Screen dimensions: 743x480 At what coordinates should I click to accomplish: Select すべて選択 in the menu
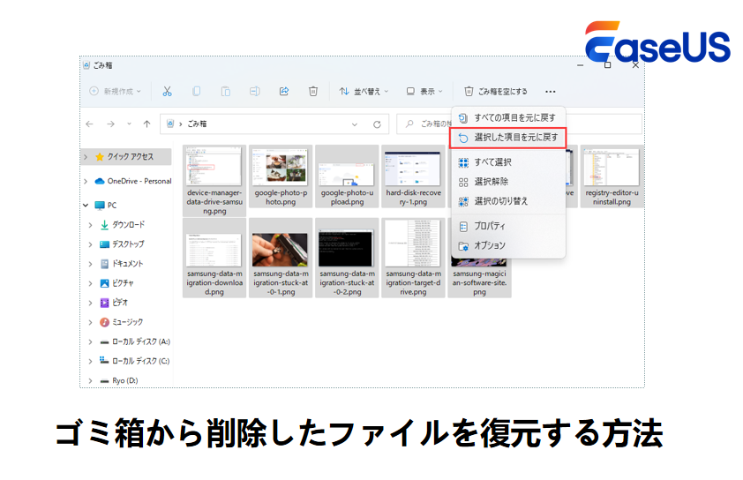point(492,162)
